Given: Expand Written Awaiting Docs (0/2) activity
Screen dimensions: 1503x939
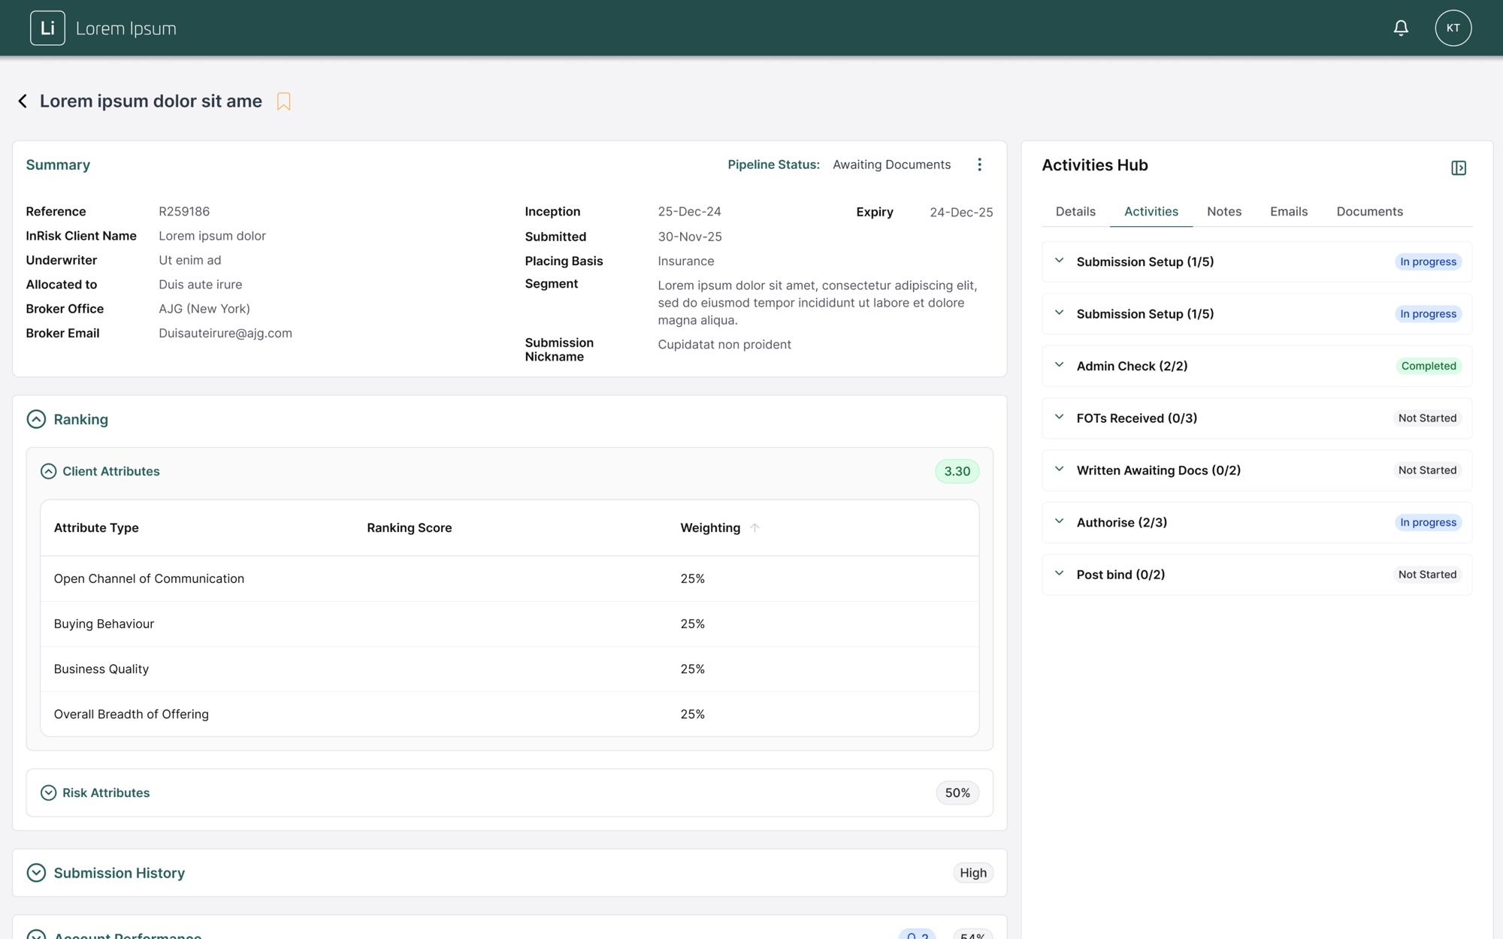Looking at the screenshot, I should coord(1059,469).
